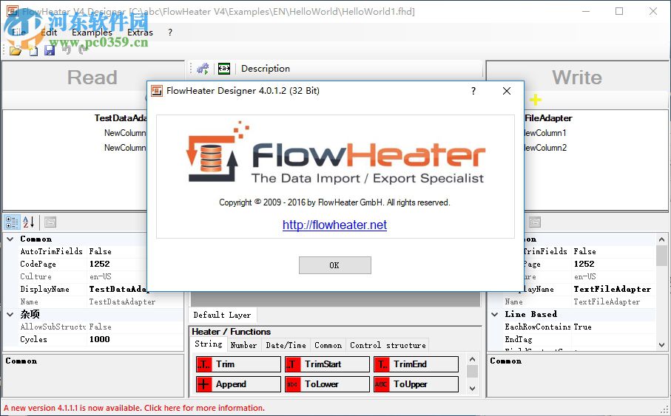Click the Redo arrow toolbar icon
This screenshot has height=416, width=671.
click(x=83, y=50)
